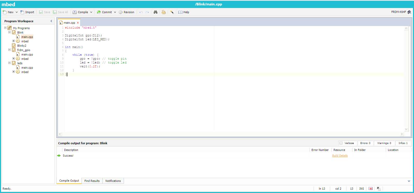Expand the mbed library under Blink
The image size is (414, 193).
point(13,41)
